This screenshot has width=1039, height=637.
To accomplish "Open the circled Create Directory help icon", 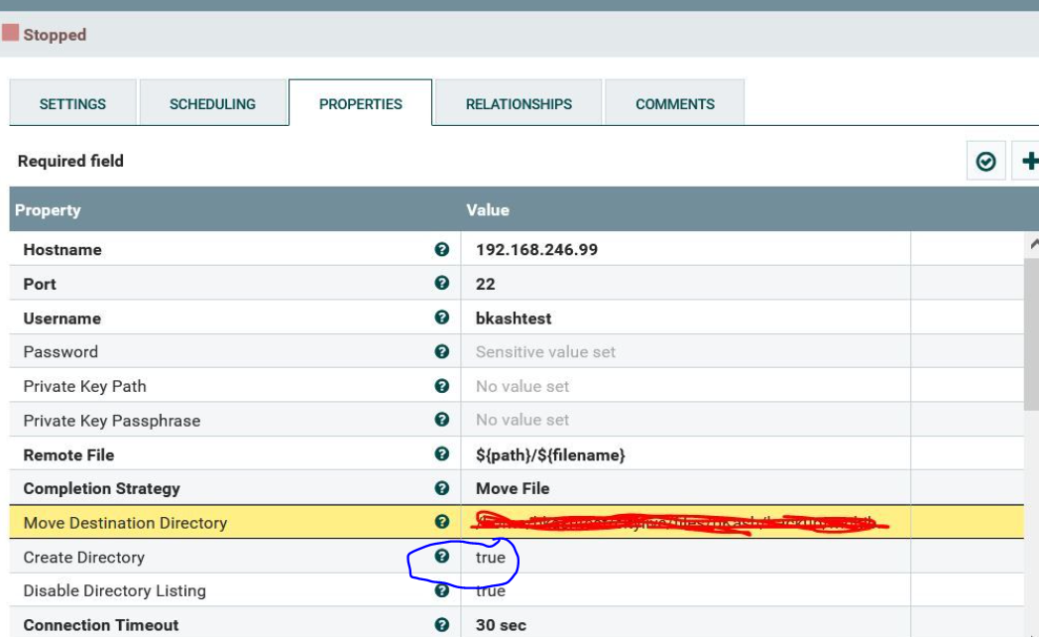I will [x=443, y=557].
